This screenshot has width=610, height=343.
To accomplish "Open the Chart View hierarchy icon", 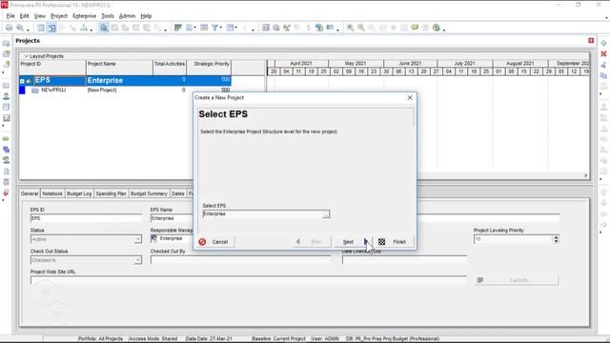I will pos(84,28).
